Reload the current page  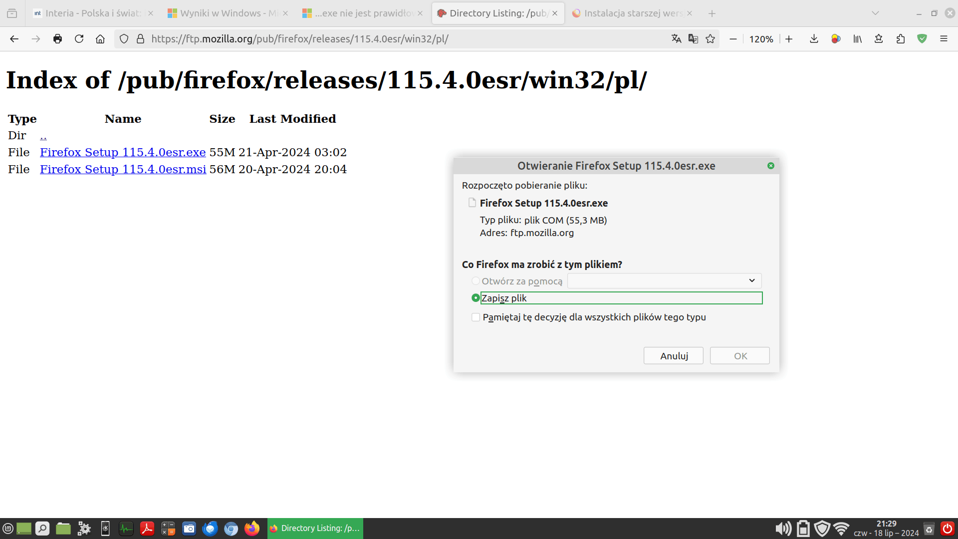79,39
